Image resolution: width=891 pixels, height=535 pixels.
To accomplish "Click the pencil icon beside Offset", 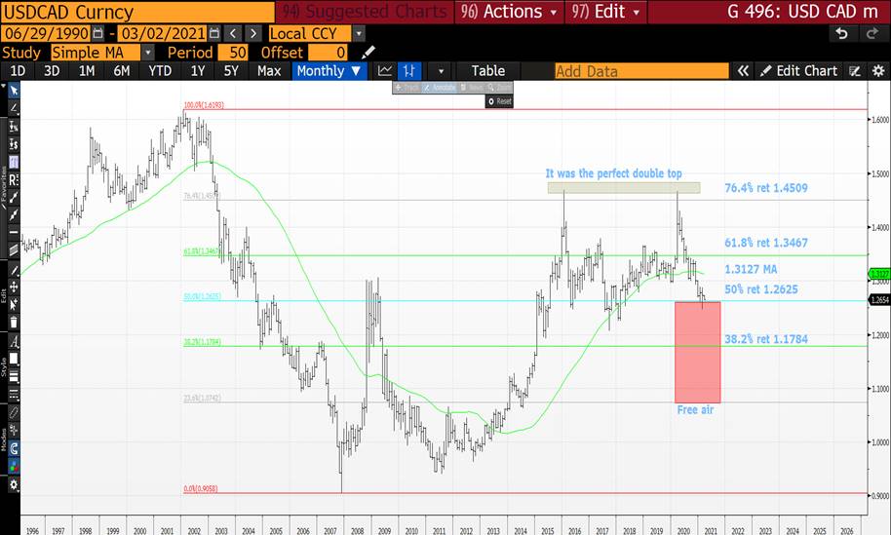I will [368, 52].
